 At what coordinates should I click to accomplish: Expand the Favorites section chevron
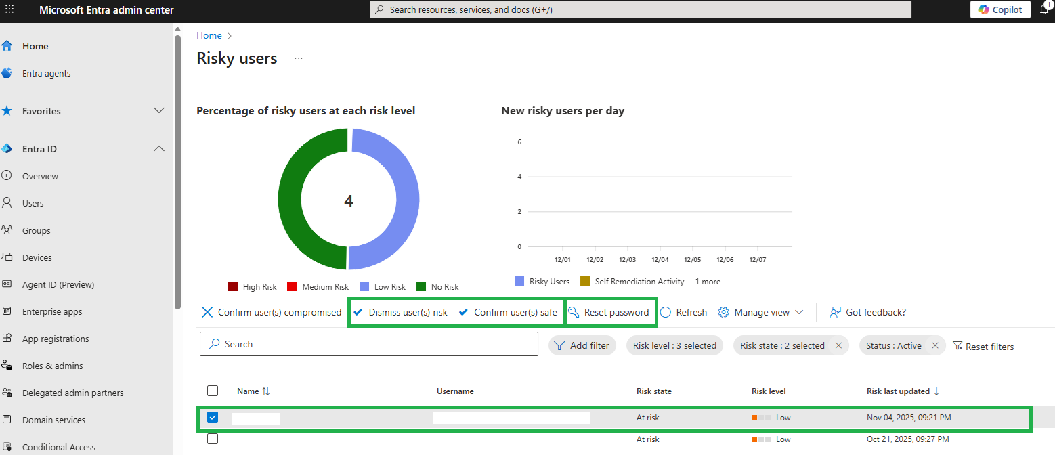click(x=159, y=110)
